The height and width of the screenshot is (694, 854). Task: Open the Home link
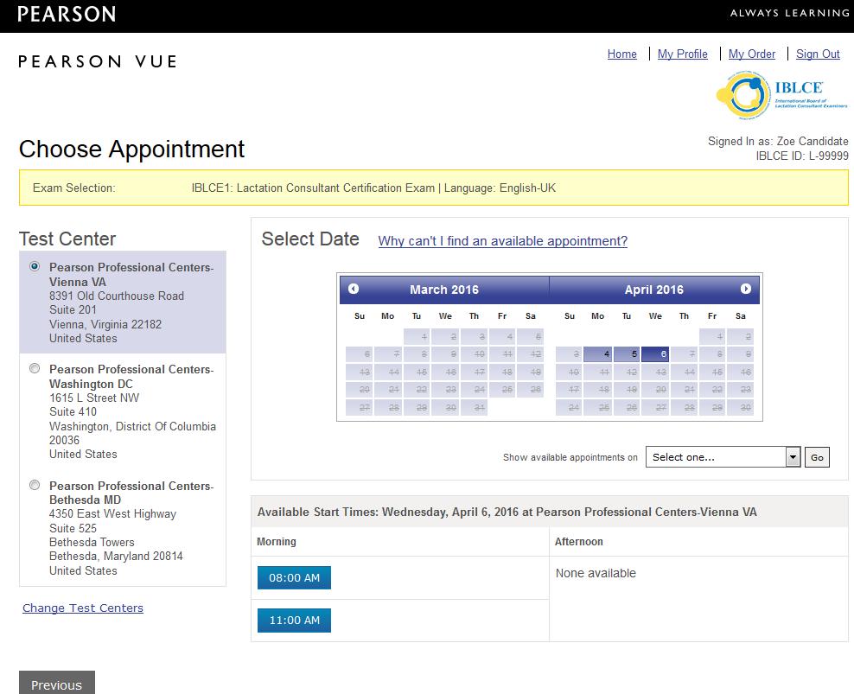coord(622,54)
